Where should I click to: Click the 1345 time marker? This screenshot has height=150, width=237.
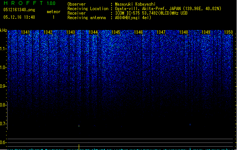click(x=116, y=32)
